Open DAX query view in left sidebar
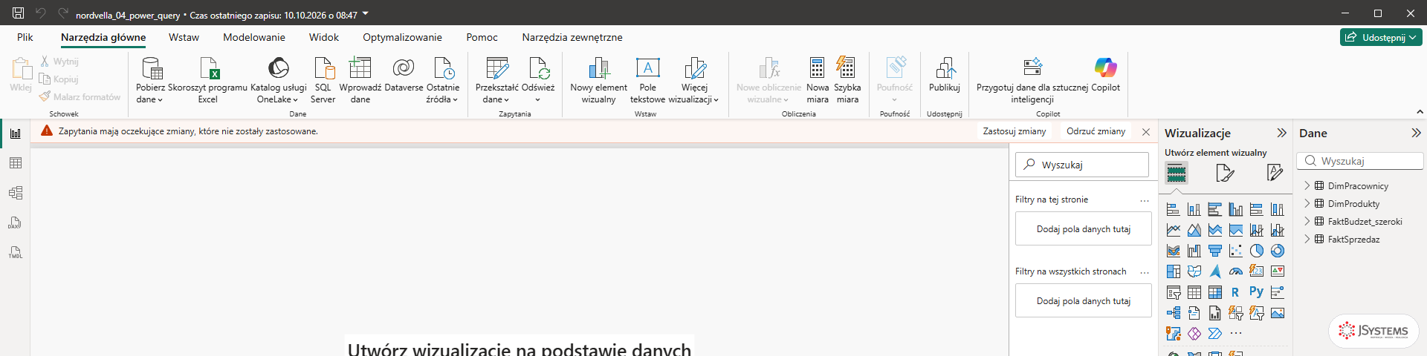1427x356 pixels. click(x=16, y=222)
